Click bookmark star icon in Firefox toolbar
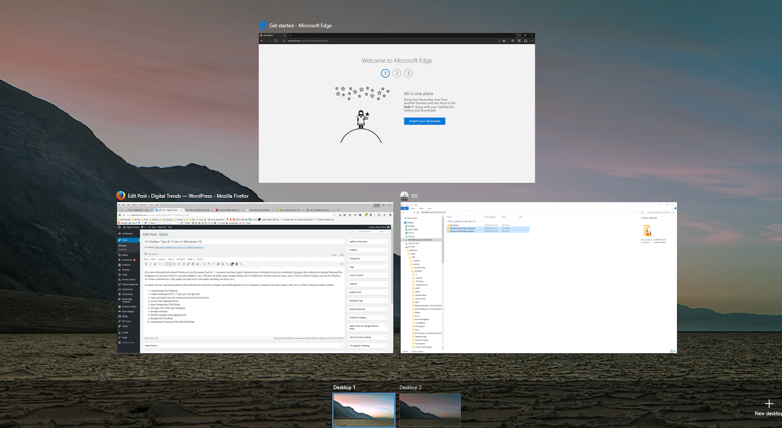The height and width of the screenshot is (428, 782). (340, 215)
